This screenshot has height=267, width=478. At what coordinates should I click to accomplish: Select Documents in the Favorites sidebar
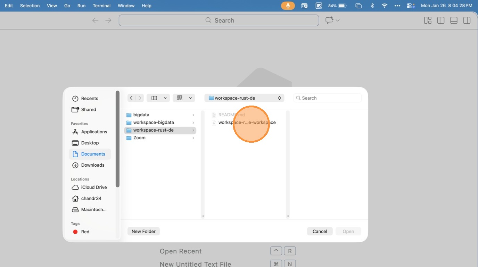[x=90, y=154]
